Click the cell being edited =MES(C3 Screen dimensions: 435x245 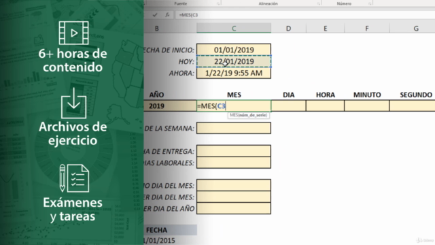point(234,106)
